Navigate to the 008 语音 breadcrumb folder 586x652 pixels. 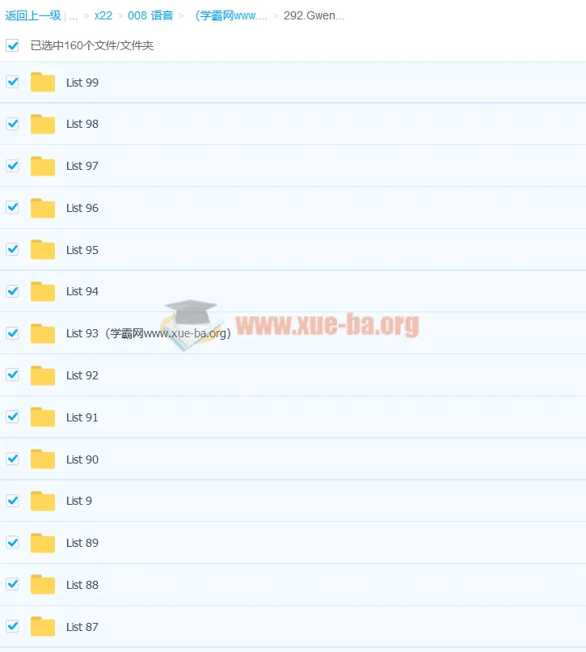150,15
